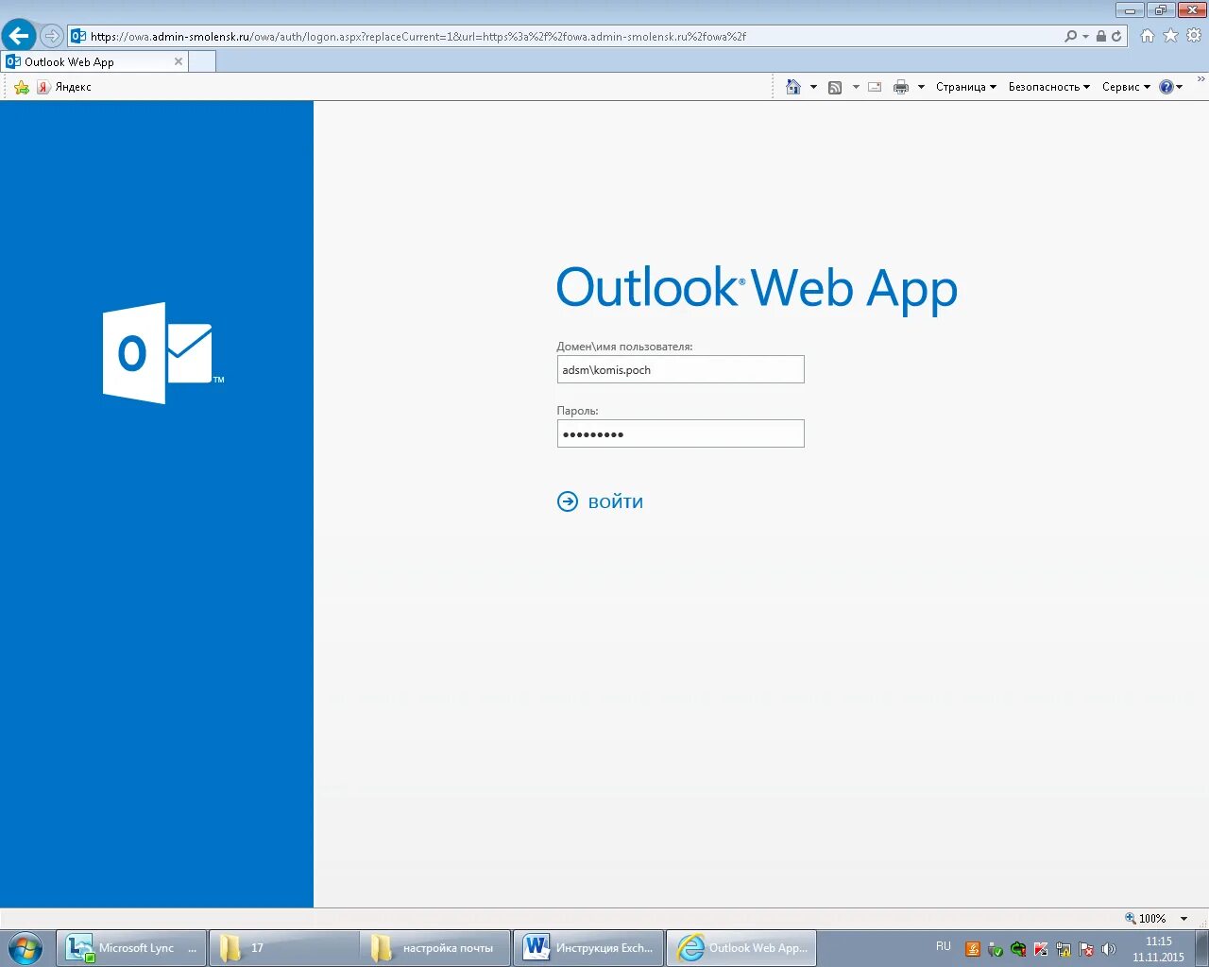Click the zoom level 100% button
This screenshot has height=967, width=1209.
click(1146, 918)
